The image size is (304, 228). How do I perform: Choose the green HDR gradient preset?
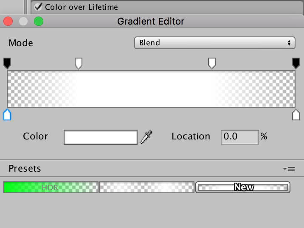51,187
